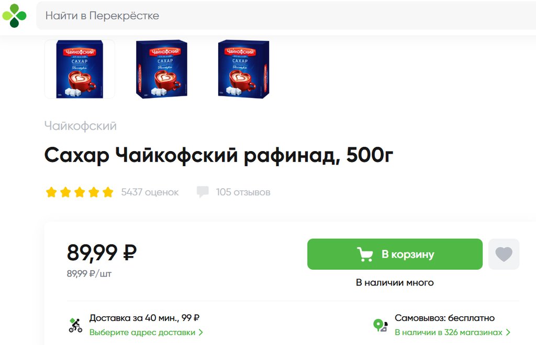This screenshot has width=536, height=345.
Task: Focus the 'Найти в Перекрёстке' search field
Action: click(x=286, y=16)
